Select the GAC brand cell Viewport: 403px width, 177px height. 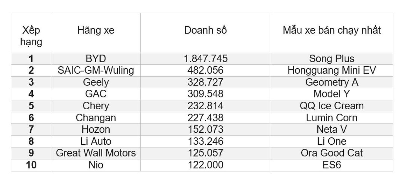[x=96, y=94]
